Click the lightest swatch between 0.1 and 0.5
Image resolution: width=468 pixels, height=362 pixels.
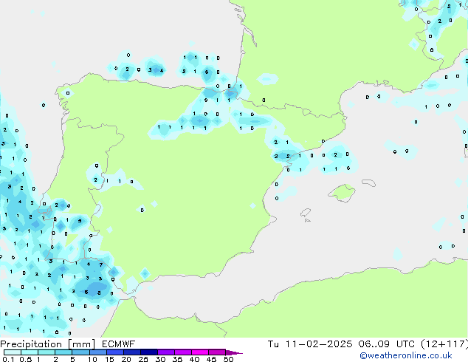click(x=12, y=352)
